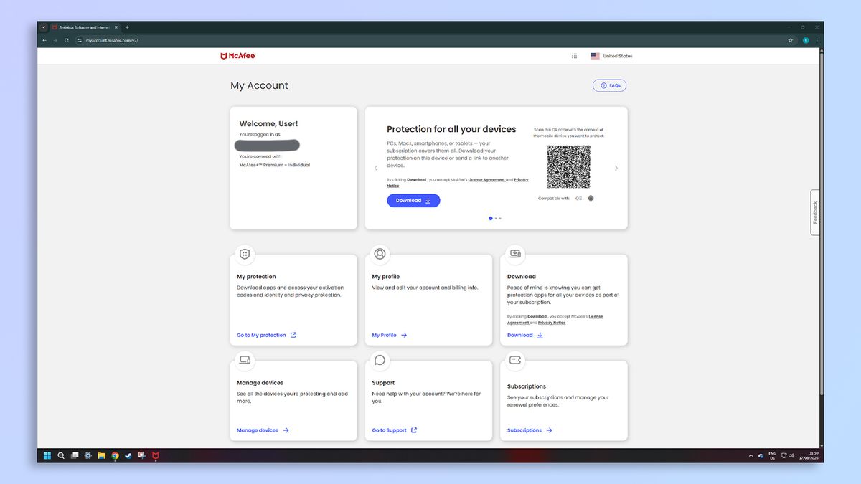Open the Go to Support link
Image resolution: width=861 pixels, height=484 pixels.
pos(395,430)
